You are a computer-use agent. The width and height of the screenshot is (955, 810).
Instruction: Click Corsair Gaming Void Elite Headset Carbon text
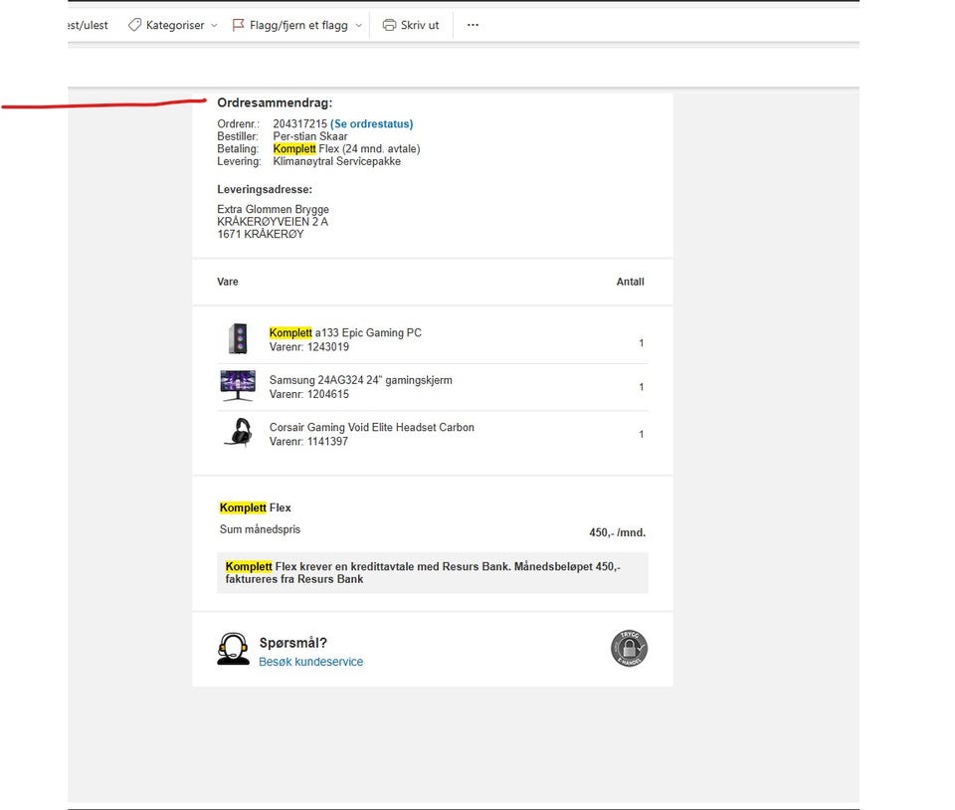(x=371, y=427)
